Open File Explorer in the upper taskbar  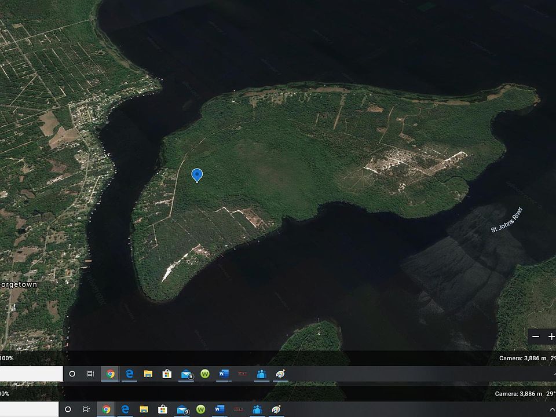(148, 374)
